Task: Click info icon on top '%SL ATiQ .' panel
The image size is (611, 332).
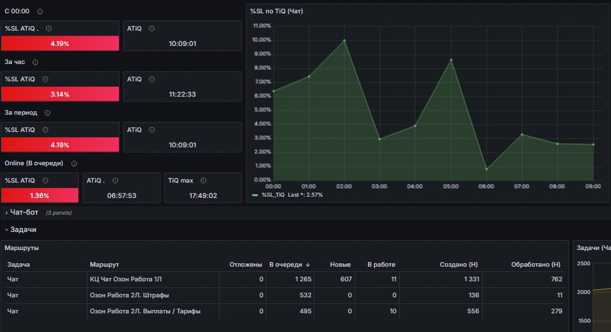Action: [x=49, y=29]
